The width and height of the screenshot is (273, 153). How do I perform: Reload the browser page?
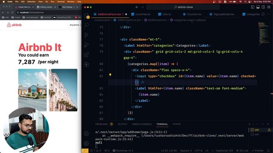(x=12, y=12)
